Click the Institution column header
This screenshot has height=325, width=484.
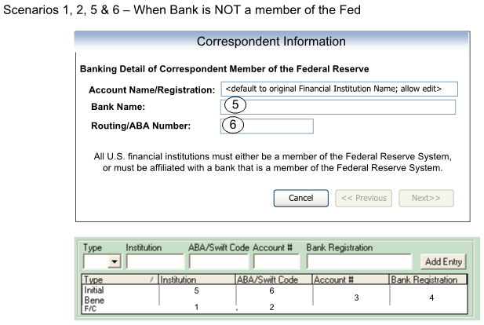click(x=196, y=279)
